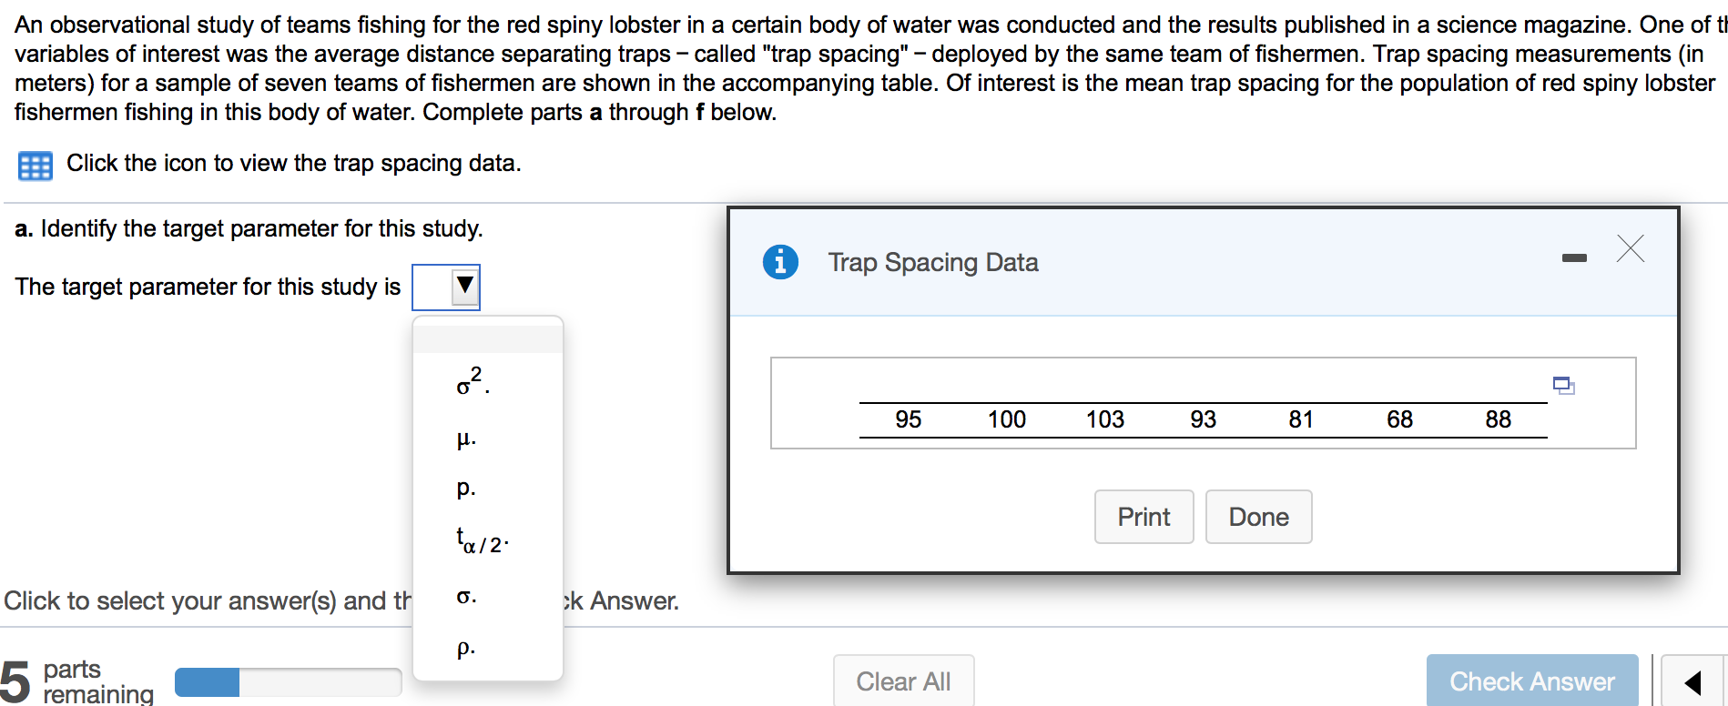
Task: Click the blue info icon in dialog
Action: 780,262
